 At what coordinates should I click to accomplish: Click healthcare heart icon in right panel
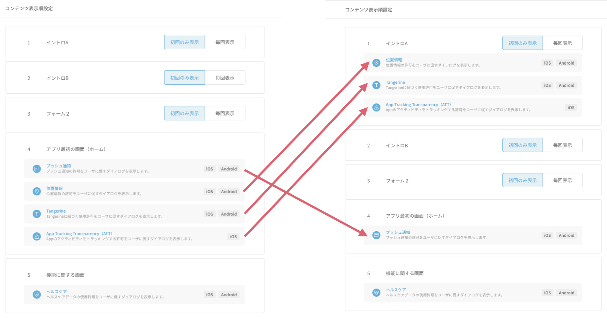pos(376,293)
